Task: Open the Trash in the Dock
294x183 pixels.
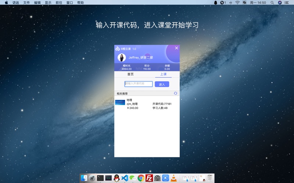Action: [x=210, y=178]
